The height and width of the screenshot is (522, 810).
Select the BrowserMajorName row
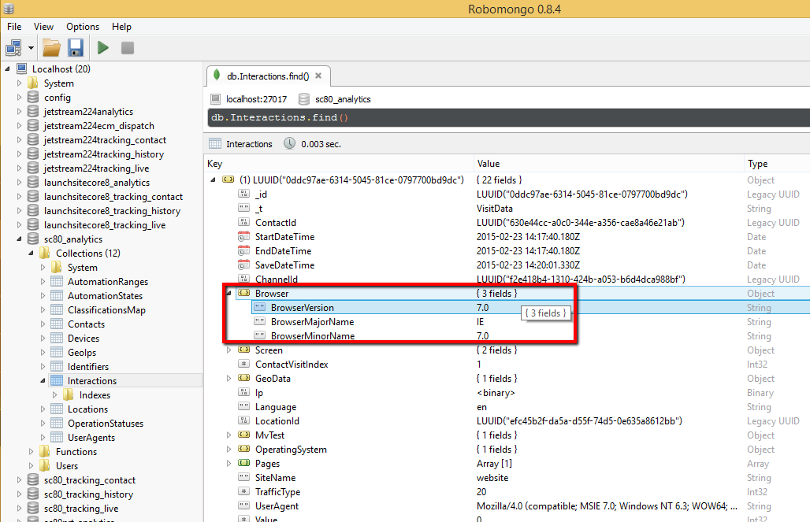pyautogui.click(x=312, y=322)
